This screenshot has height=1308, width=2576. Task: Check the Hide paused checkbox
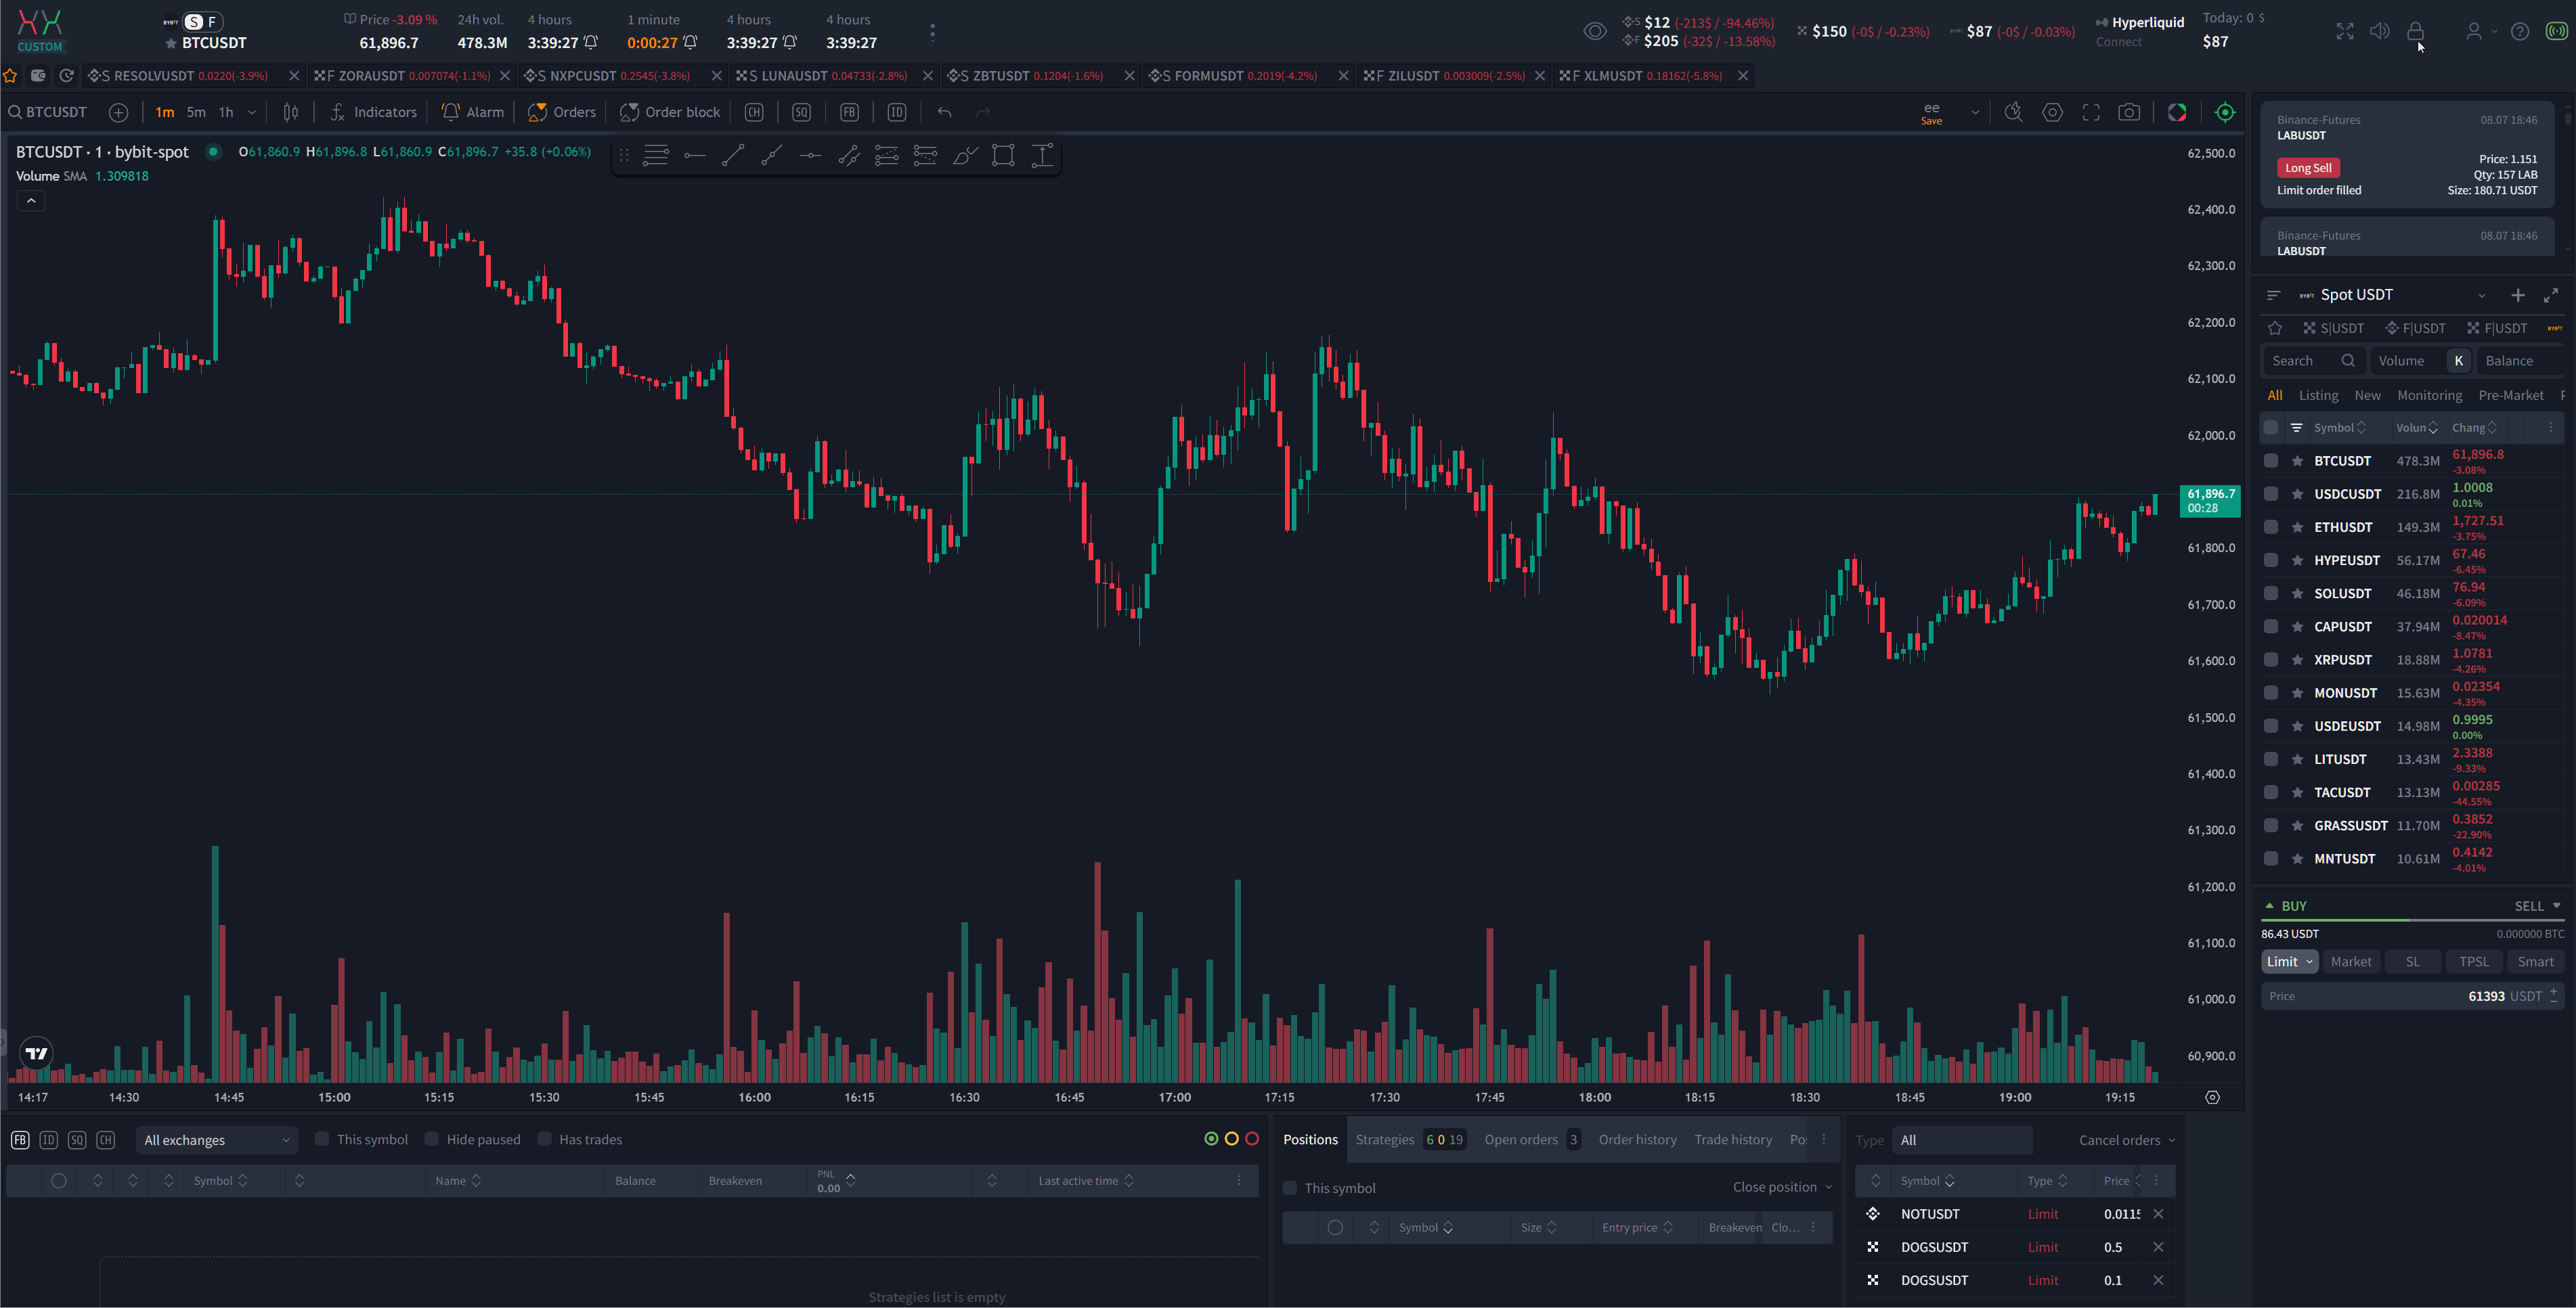pos(432,1138)
